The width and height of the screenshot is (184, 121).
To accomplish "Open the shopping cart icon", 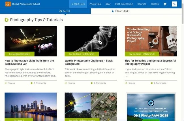I will pos(165,4).
